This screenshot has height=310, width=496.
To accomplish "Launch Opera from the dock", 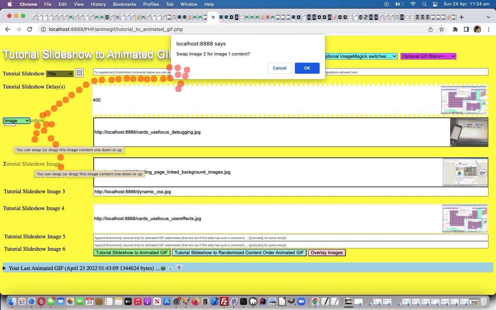I will click(41, 302).
